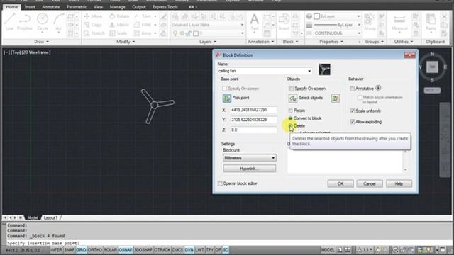Select the Retain radio option

click(x=290, y=110)
